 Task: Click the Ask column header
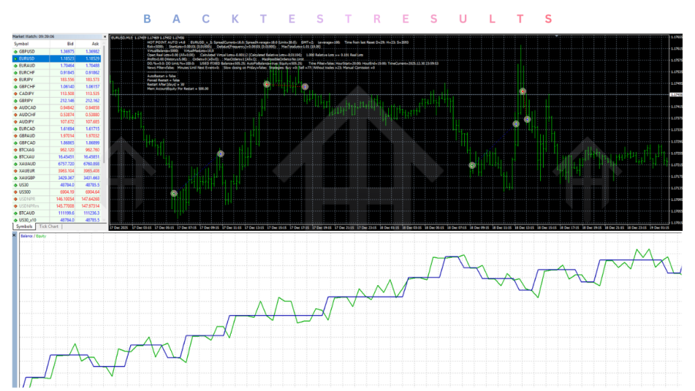click(x=94, y=44)
